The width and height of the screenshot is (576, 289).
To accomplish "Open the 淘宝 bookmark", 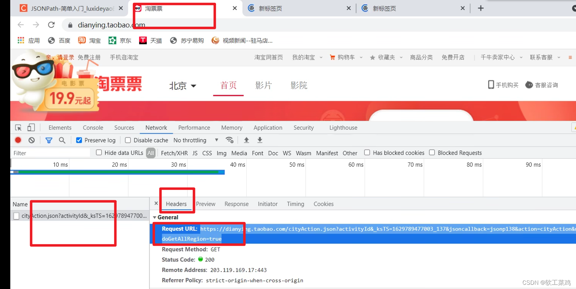I will pyautogui.click(x=90, y=41).
